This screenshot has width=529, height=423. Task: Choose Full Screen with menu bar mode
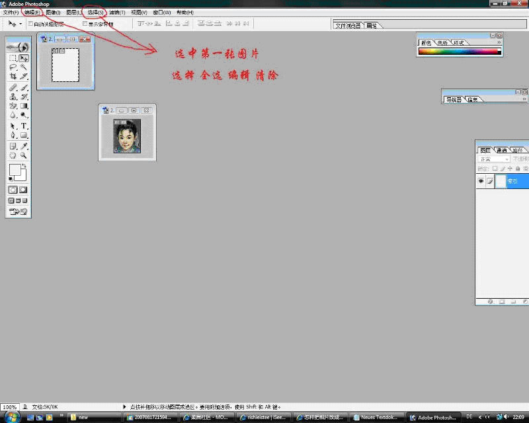[19, 201]
